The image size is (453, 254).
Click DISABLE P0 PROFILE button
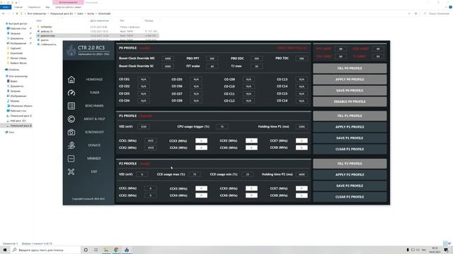coord(350,102)
